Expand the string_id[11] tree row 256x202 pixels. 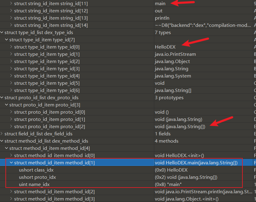click(11, 4)
